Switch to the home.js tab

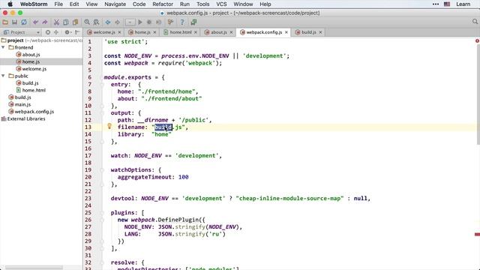click(x=142, y=32)
